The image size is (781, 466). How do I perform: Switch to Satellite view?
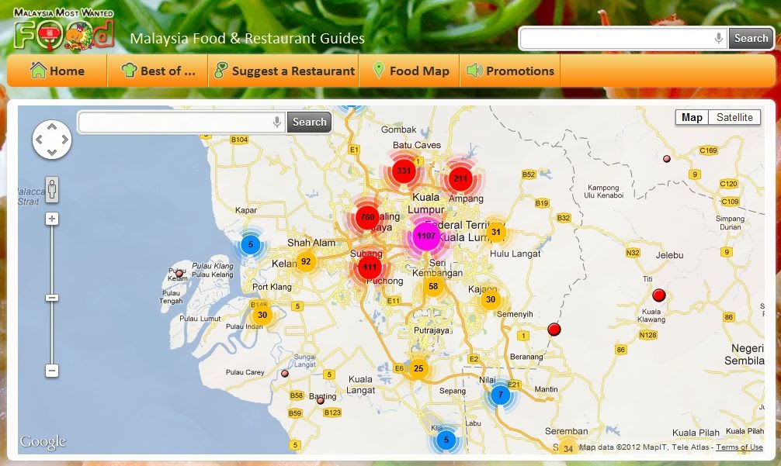tap(735, 117)
